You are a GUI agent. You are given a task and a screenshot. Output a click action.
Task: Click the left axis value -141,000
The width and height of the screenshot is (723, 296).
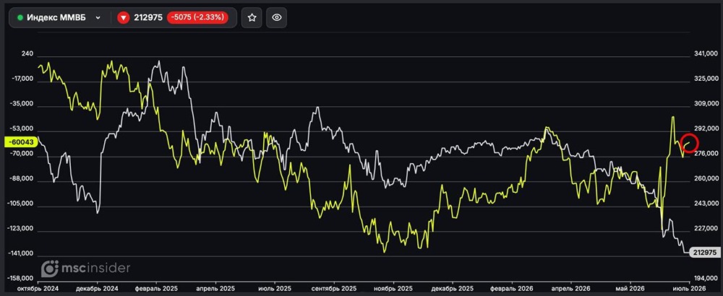coord(20,253)
